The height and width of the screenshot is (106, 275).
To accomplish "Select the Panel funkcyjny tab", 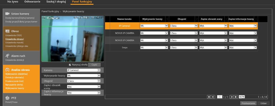I will coord(82,2).
